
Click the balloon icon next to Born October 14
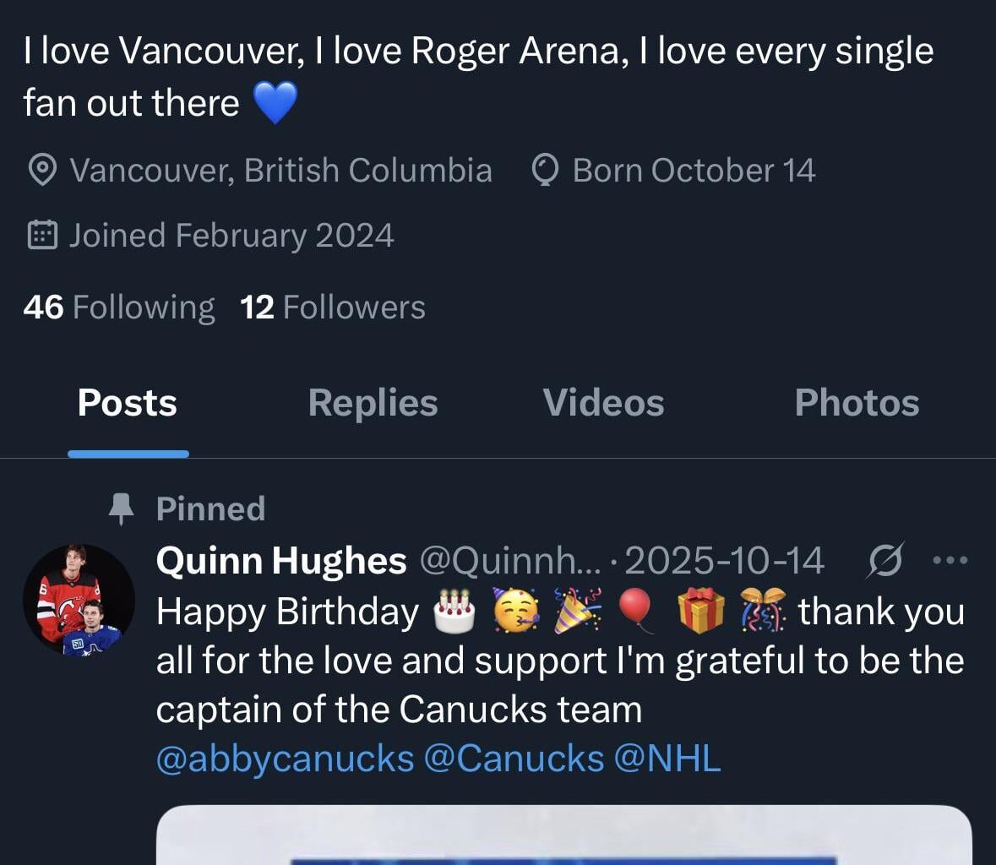pyautogui.click(x=546, y=170)
